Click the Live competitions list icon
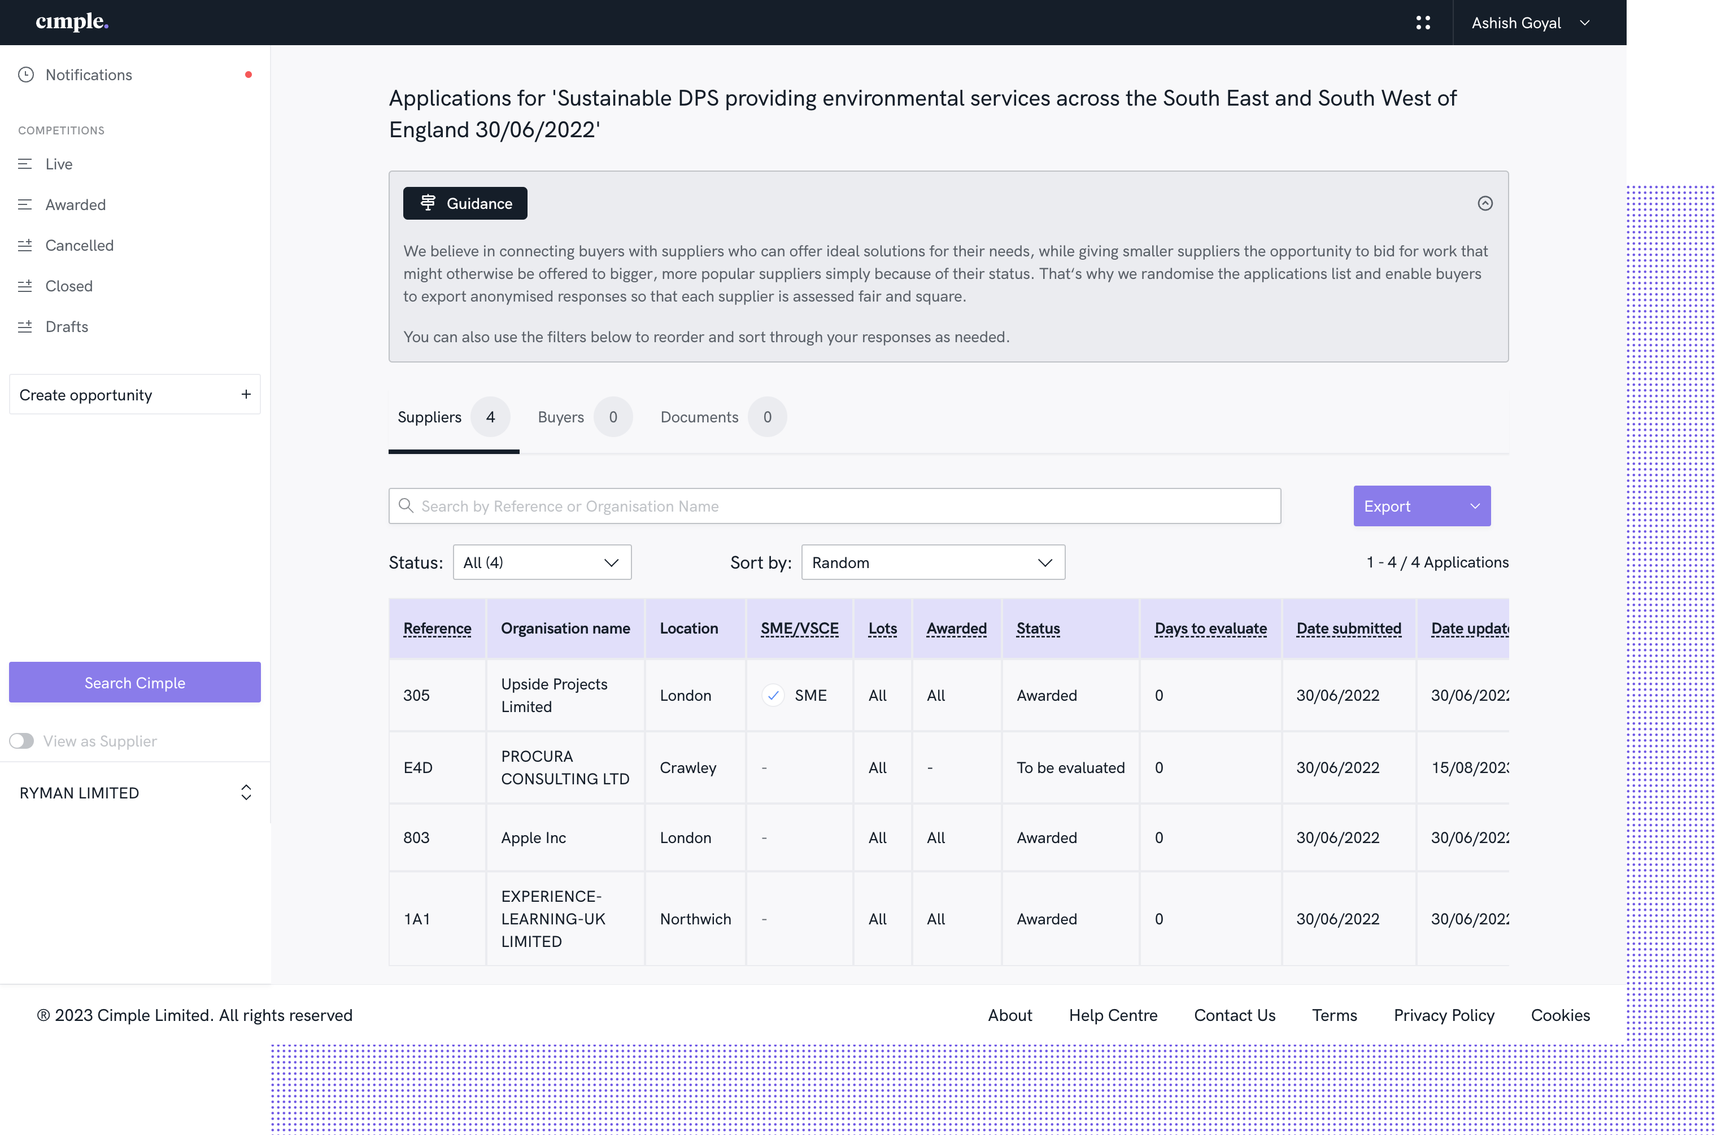This screenshot has width=1717, height=1135. (25, 164)
